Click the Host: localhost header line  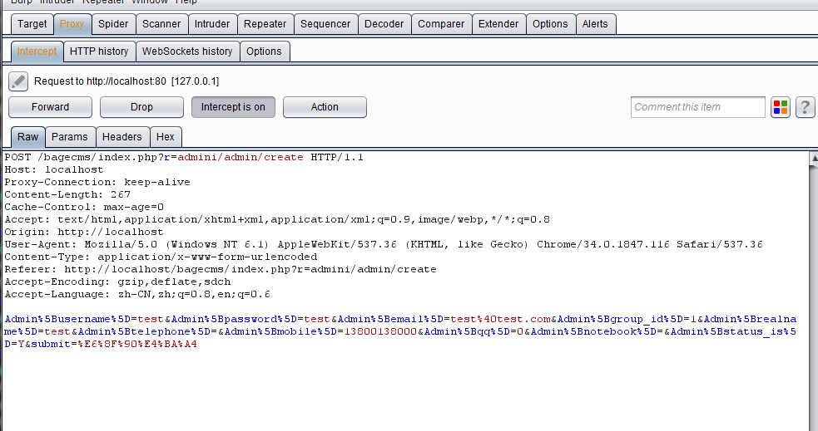[54, 169]
